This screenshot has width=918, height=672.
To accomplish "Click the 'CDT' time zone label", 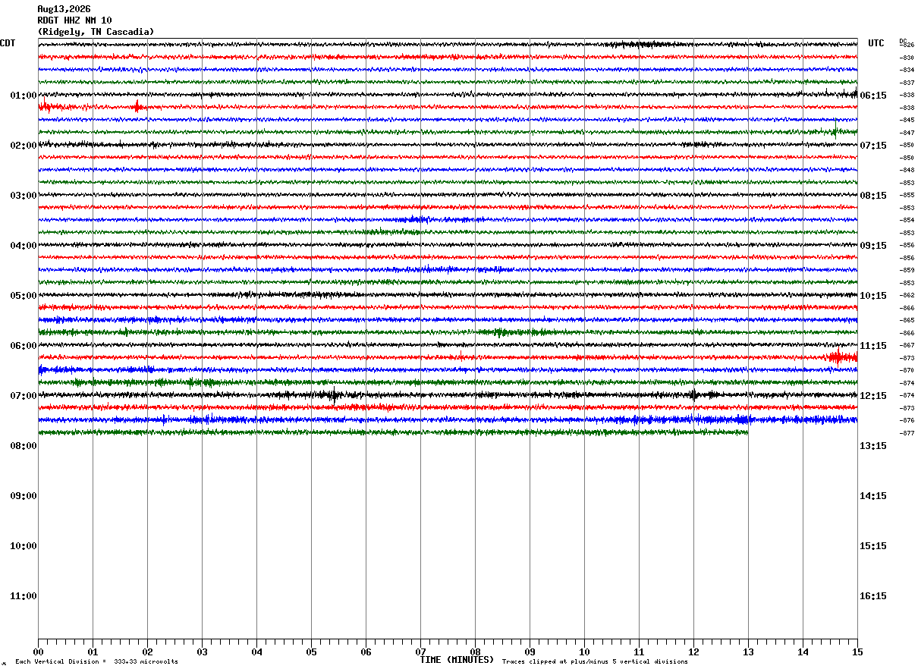I will click(8, 43).
